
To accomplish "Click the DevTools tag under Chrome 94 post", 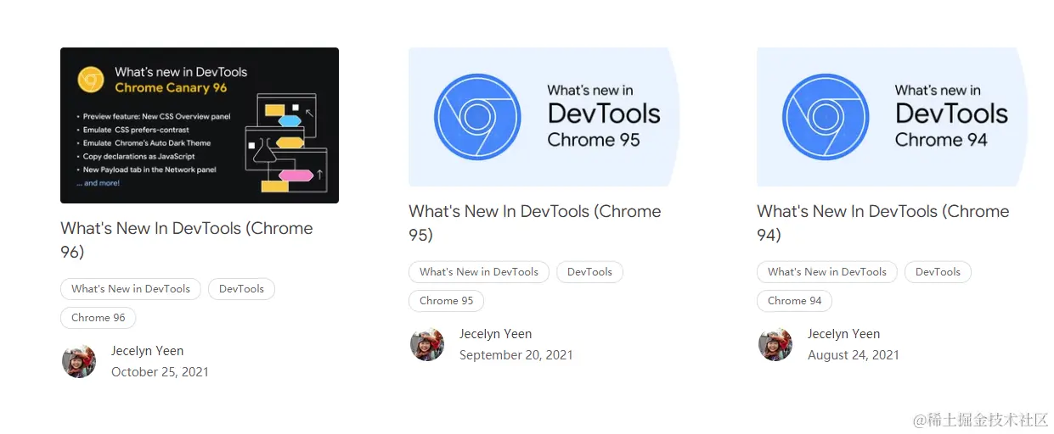I will tap(938, 272).
